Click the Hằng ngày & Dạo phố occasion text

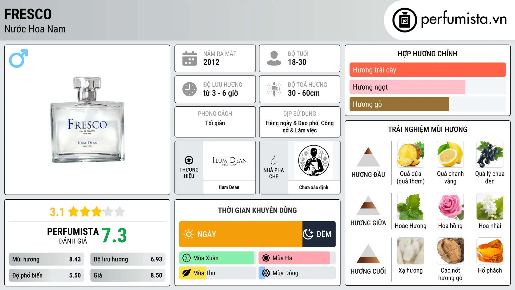(300, 127)
